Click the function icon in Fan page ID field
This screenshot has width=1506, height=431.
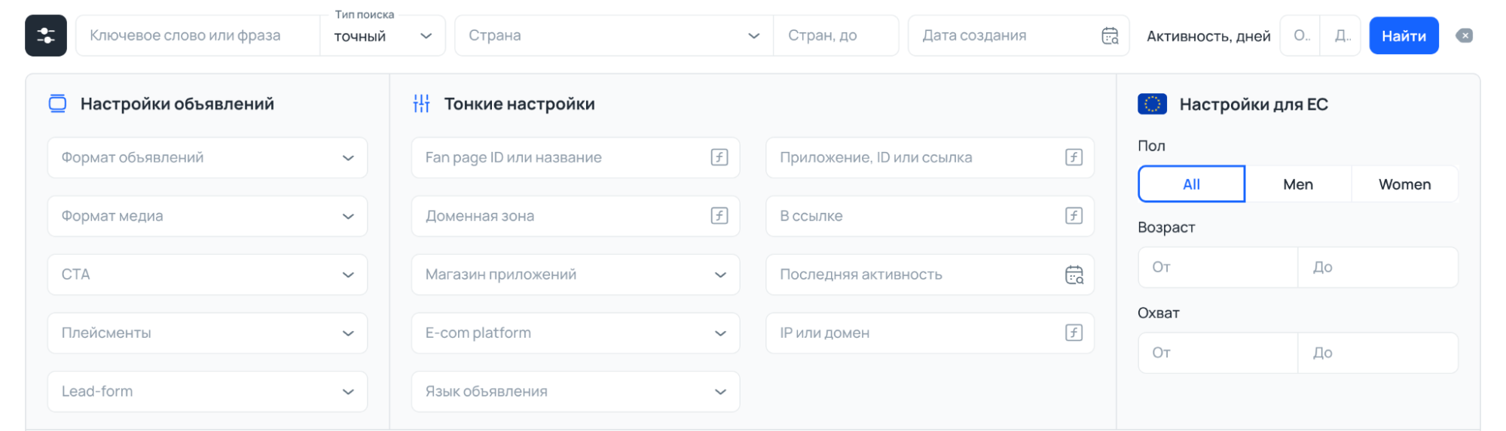point(719,157)
